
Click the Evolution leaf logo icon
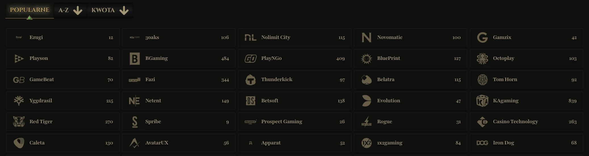click(x=366, y=101)
